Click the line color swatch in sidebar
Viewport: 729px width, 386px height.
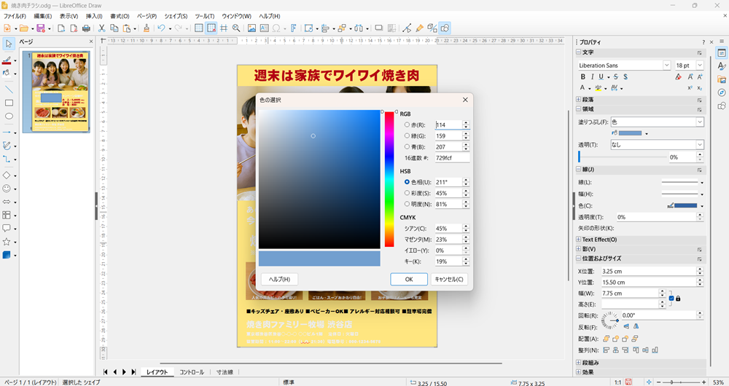tap(686, 206)
